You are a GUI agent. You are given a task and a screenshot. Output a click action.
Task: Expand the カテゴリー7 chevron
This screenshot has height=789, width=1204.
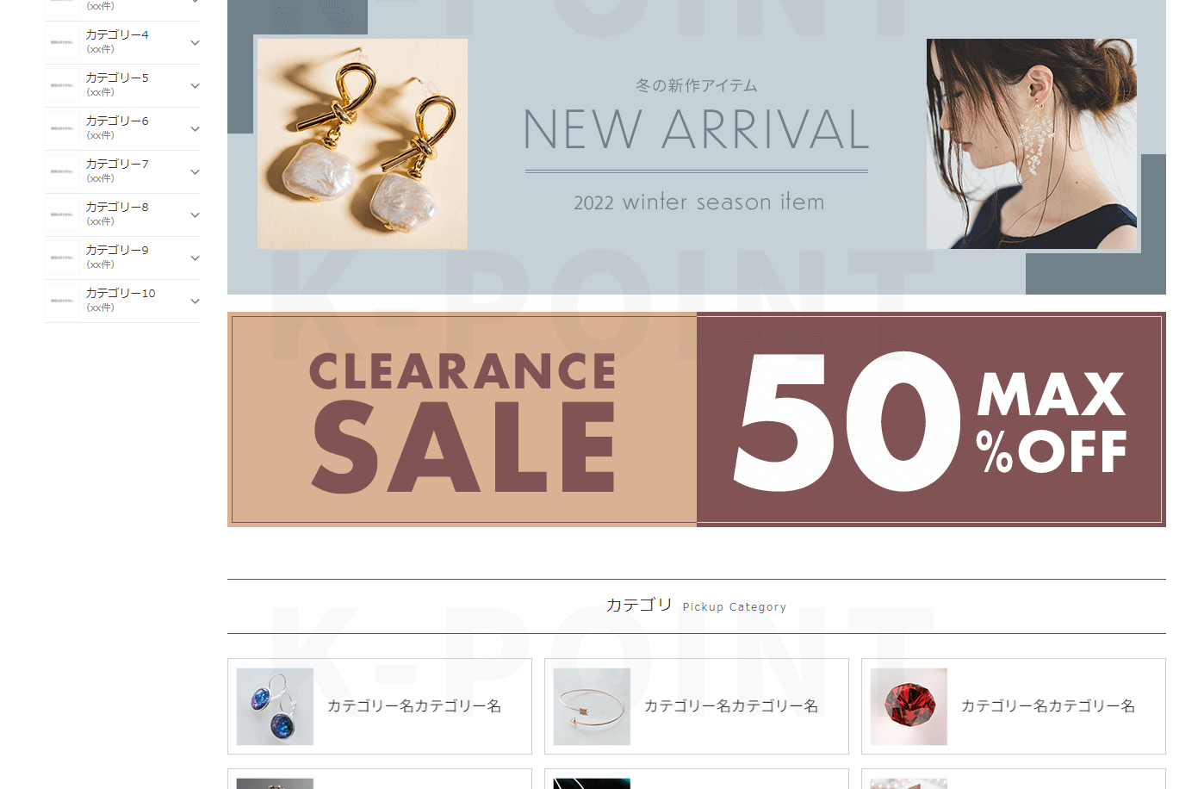tap(195, 171)
